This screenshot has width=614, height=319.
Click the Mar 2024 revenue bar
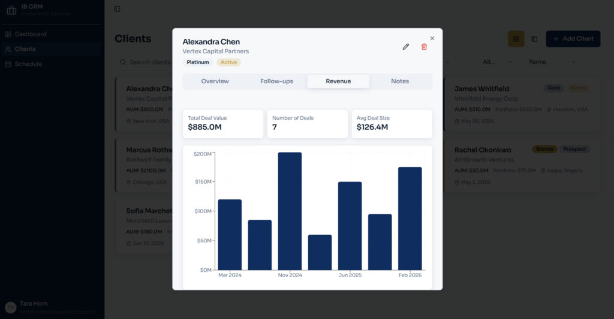click(x=230, y=235)
